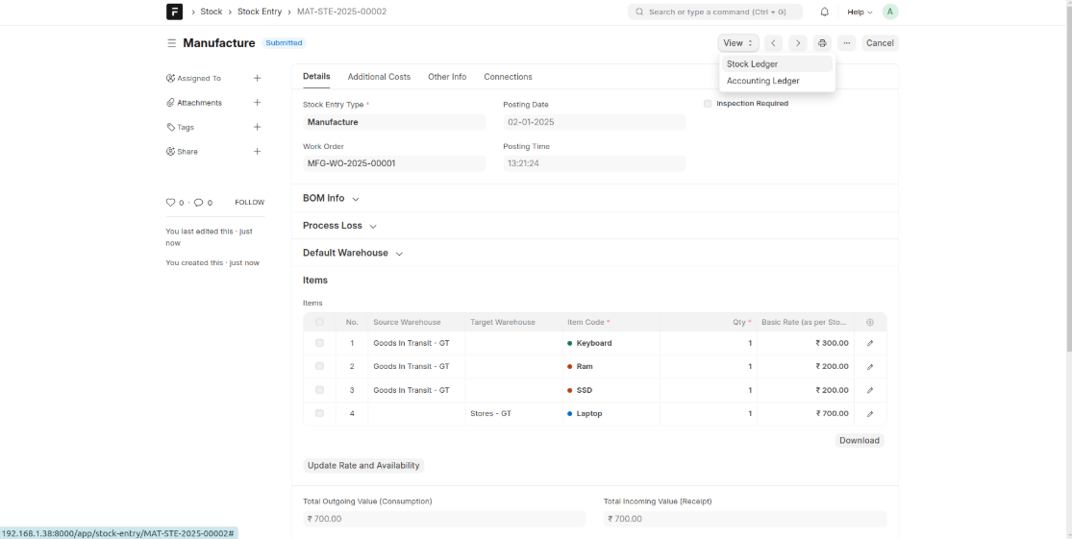The width and height of the screenshot is (1072, 539).
Task: Select the Keyboard item code cell
Action: [611, 344]
